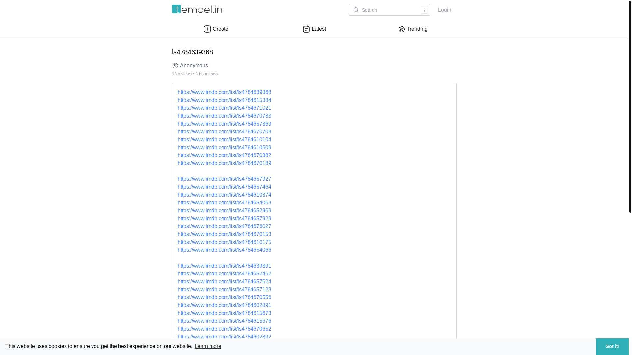Open link ending ls4784610374
The height and width of the screenshot is (355, 632).
pyautogui.click(x=224, y=195)
